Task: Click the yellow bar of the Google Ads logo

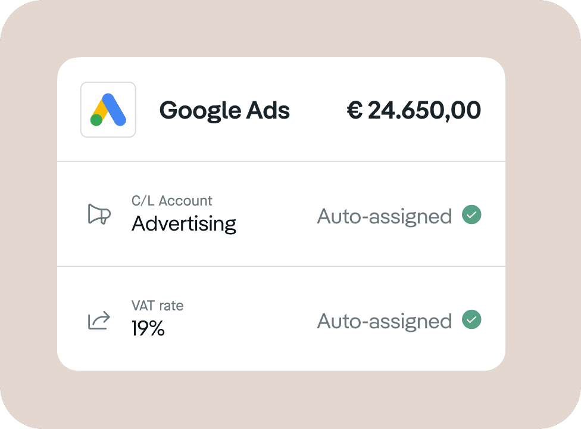Action: pos(100,108)
